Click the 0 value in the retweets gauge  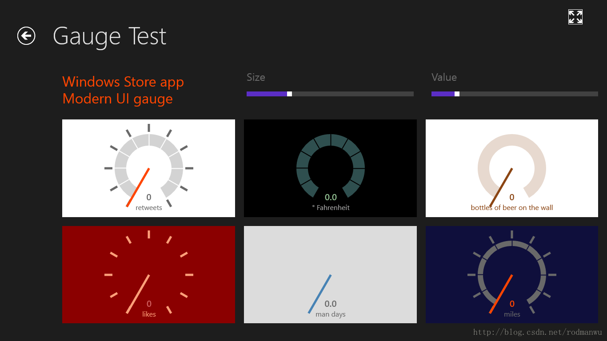coord(149,197)
